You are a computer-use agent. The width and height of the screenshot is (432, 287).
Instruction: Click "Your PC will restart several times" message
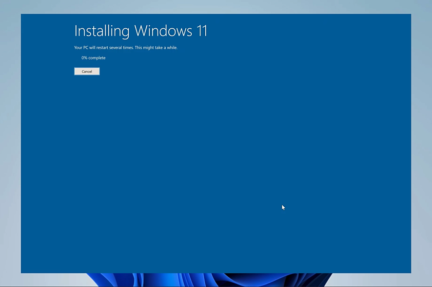point(126,48)
